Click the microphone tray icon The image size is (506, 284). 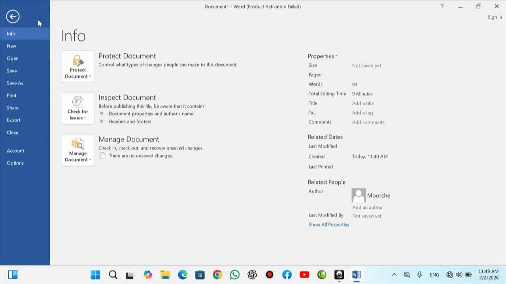point(419,275)
